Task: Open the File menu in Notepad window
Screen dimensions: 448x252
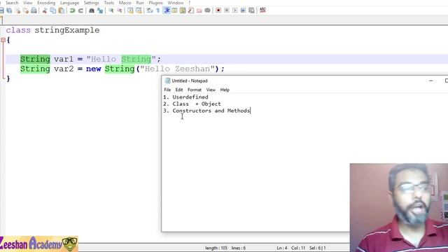Action: [x=167, y=90]
